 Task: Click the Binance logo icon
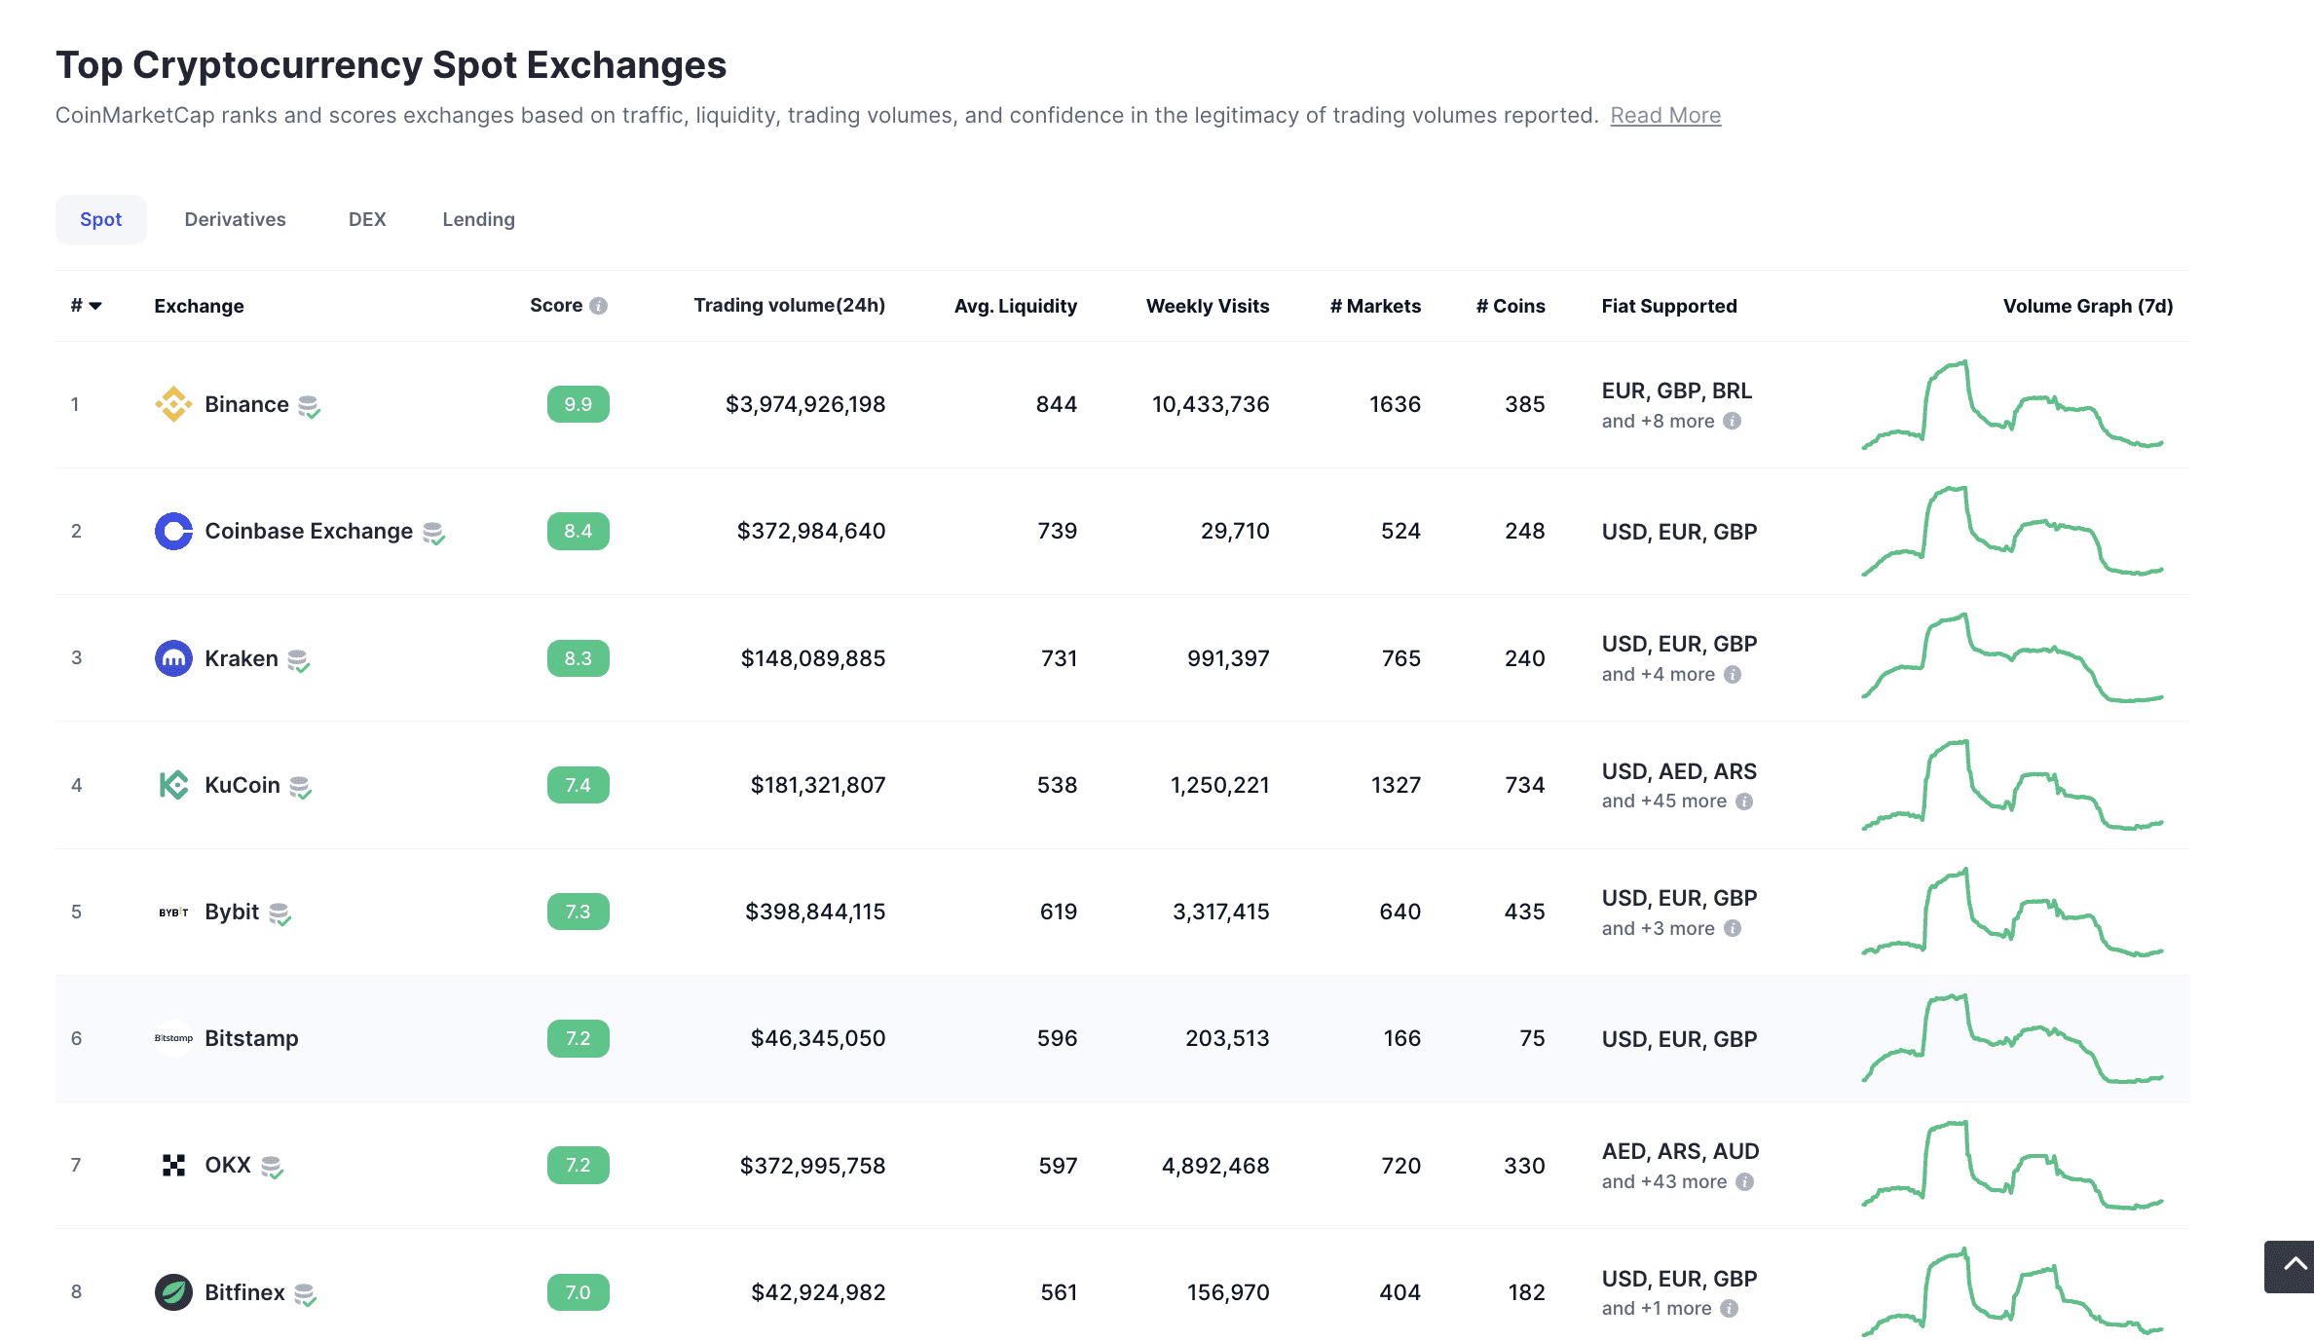(x=173, y=404)
